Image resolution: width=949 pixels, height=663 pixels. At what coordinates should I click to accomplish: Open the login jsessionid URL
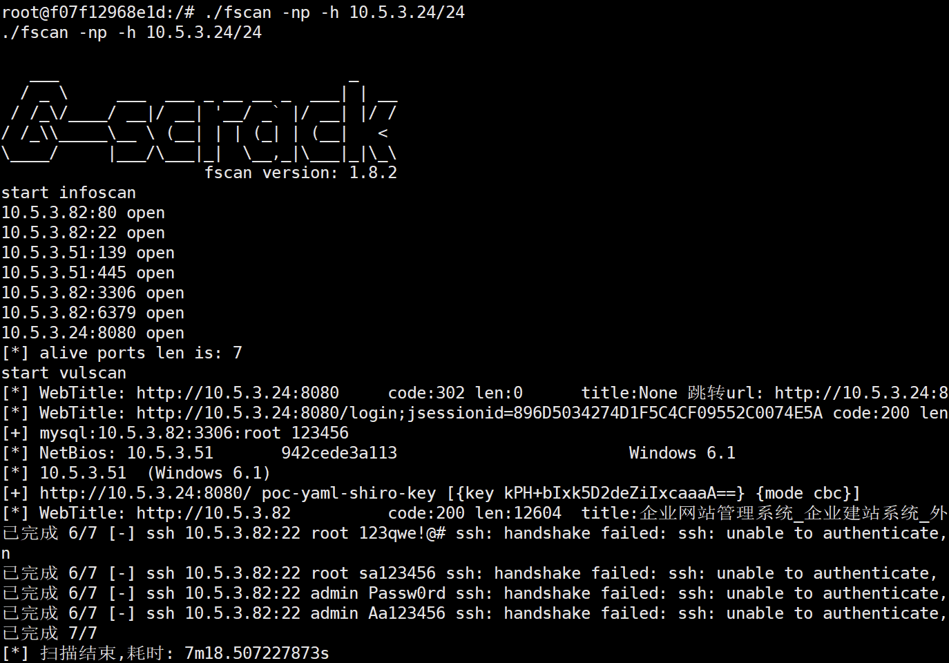tap(479, 413)
